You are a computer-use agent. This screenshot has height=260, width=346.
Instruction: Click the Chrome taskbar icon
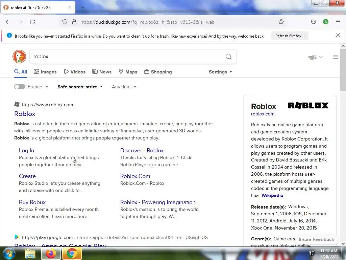72,253
